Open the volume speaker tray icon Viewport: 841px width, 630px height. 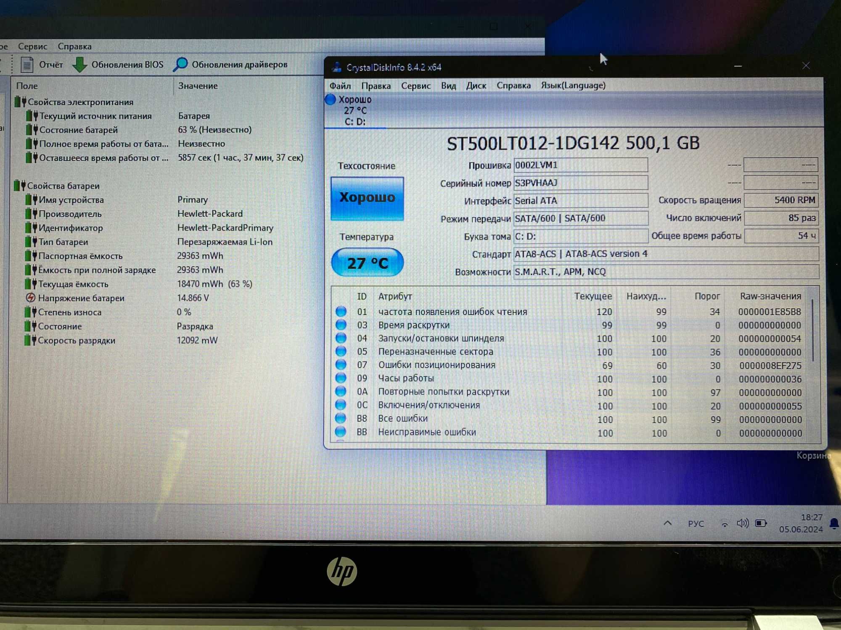click(743, 523)
